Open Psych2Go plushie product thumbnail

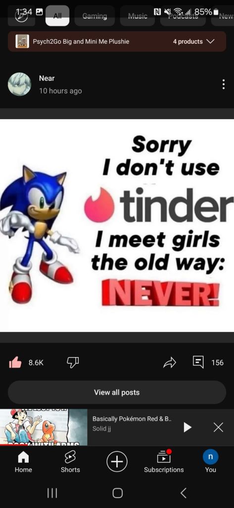click(23, 42)
